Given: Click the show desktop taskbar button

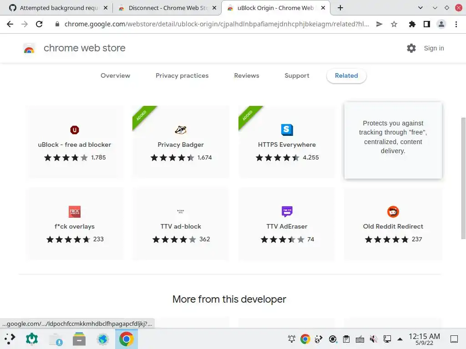Looking at the screenshot, I should [x=454, y=339].
